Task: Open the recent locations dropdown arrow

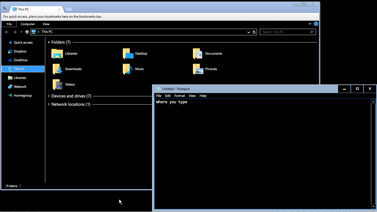Action: [x=21, y=32]
